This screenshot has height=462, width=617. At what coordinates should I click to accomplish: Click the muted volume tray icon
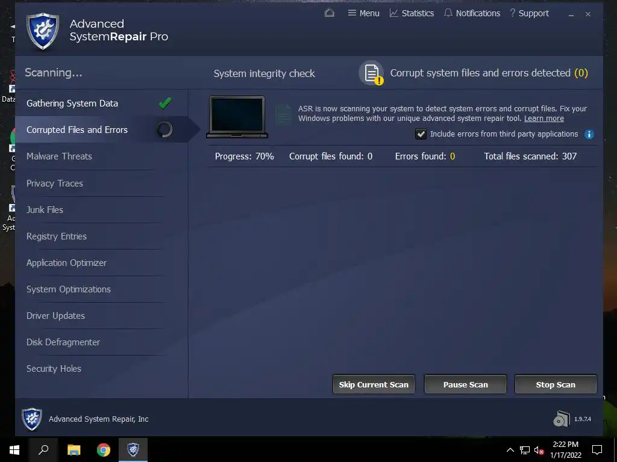tap(539, 450)
